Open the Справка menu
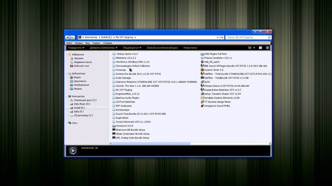332x186 pixels. click(x=107, y=43)
